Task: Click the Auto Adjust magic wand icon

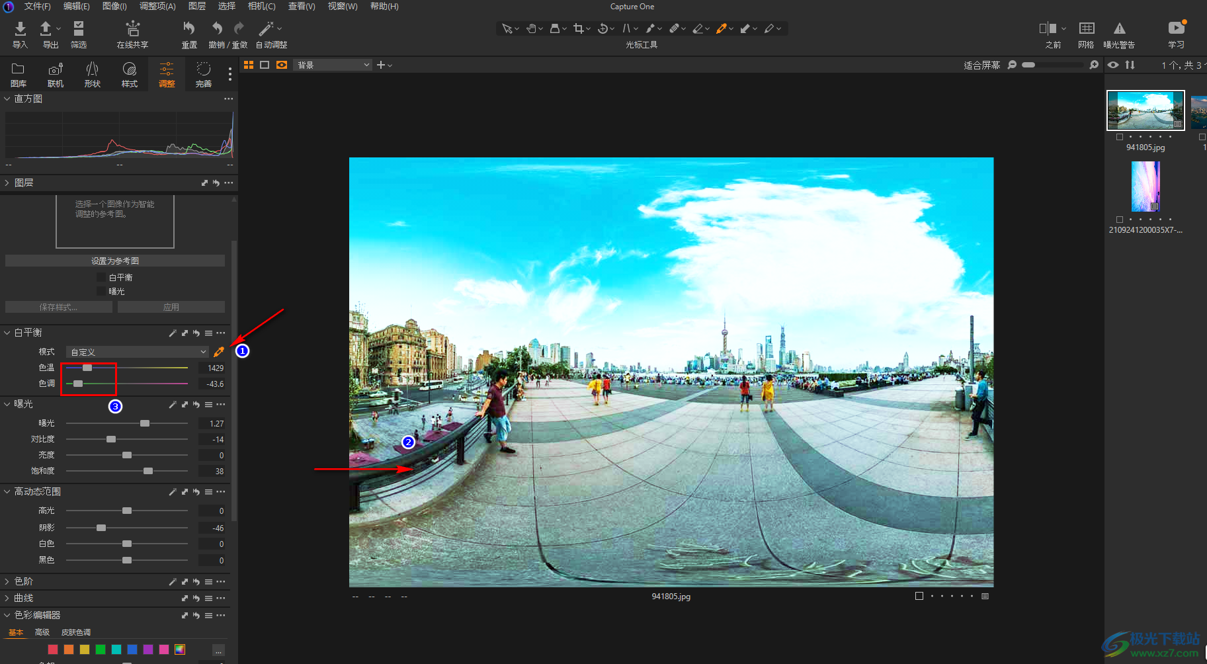Action: [x=266, y=29]
